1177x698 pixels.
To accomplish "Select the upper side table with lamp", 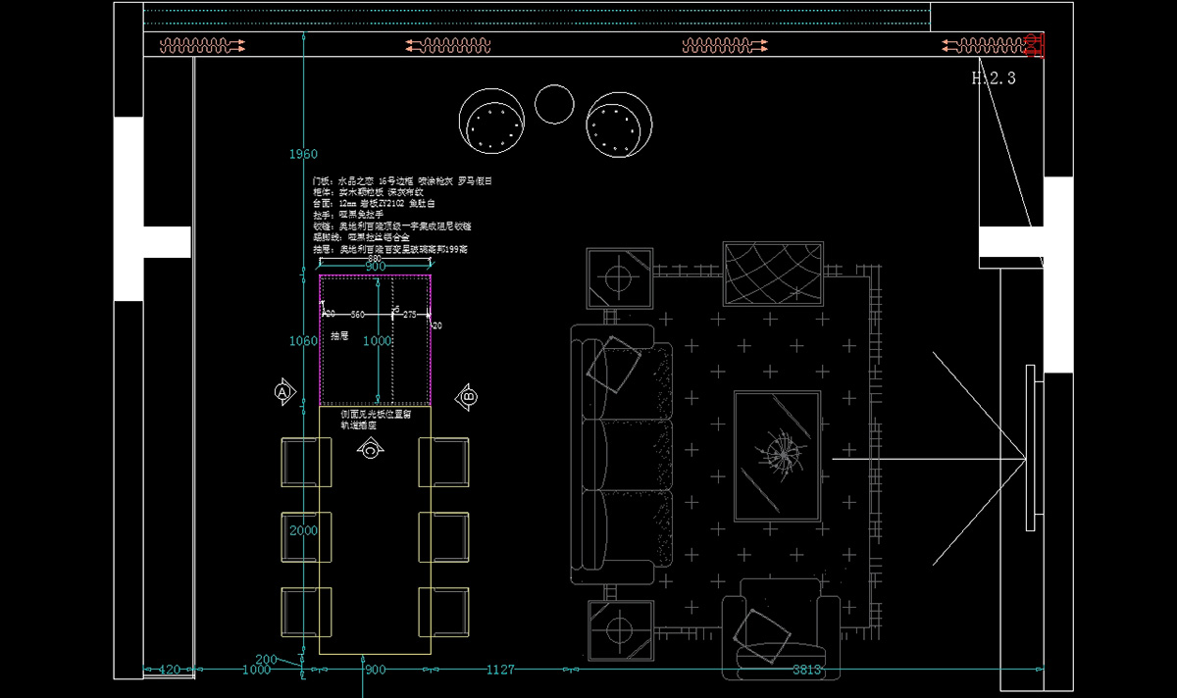I will click(x=619, y=278).
